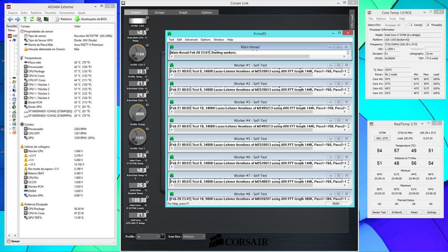Click the Main thread vertical scroll stepper
Screen dimensions: 448x252
348,53
